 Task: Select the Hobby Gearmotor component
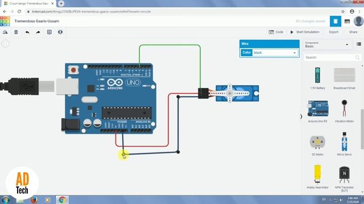pyautogui.click(x=317, y=177)
